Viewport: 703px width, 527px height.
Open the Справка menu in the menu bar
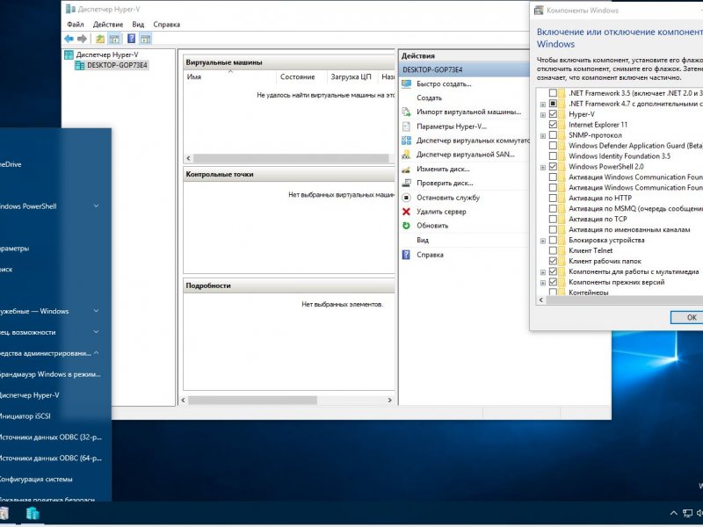point(166,25)
